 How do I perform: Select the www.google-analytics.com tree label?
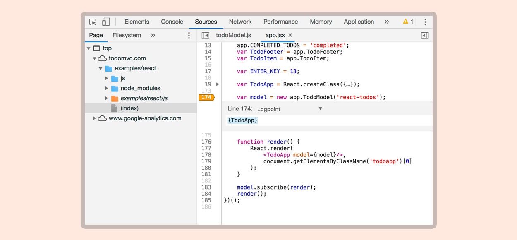point(145,118)
